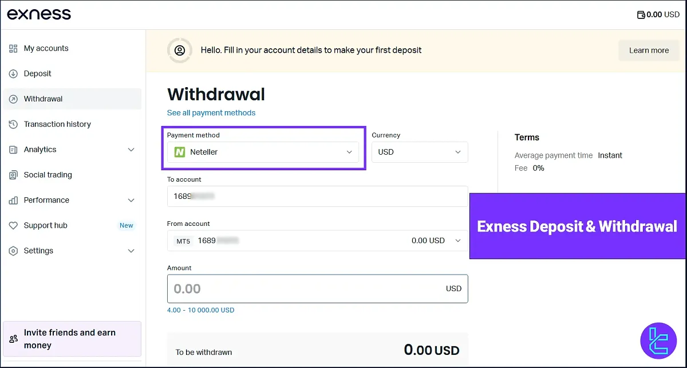Click the Withdrawal arrow icon in sidebar
The image size is (687, 368).
(13, 99)
